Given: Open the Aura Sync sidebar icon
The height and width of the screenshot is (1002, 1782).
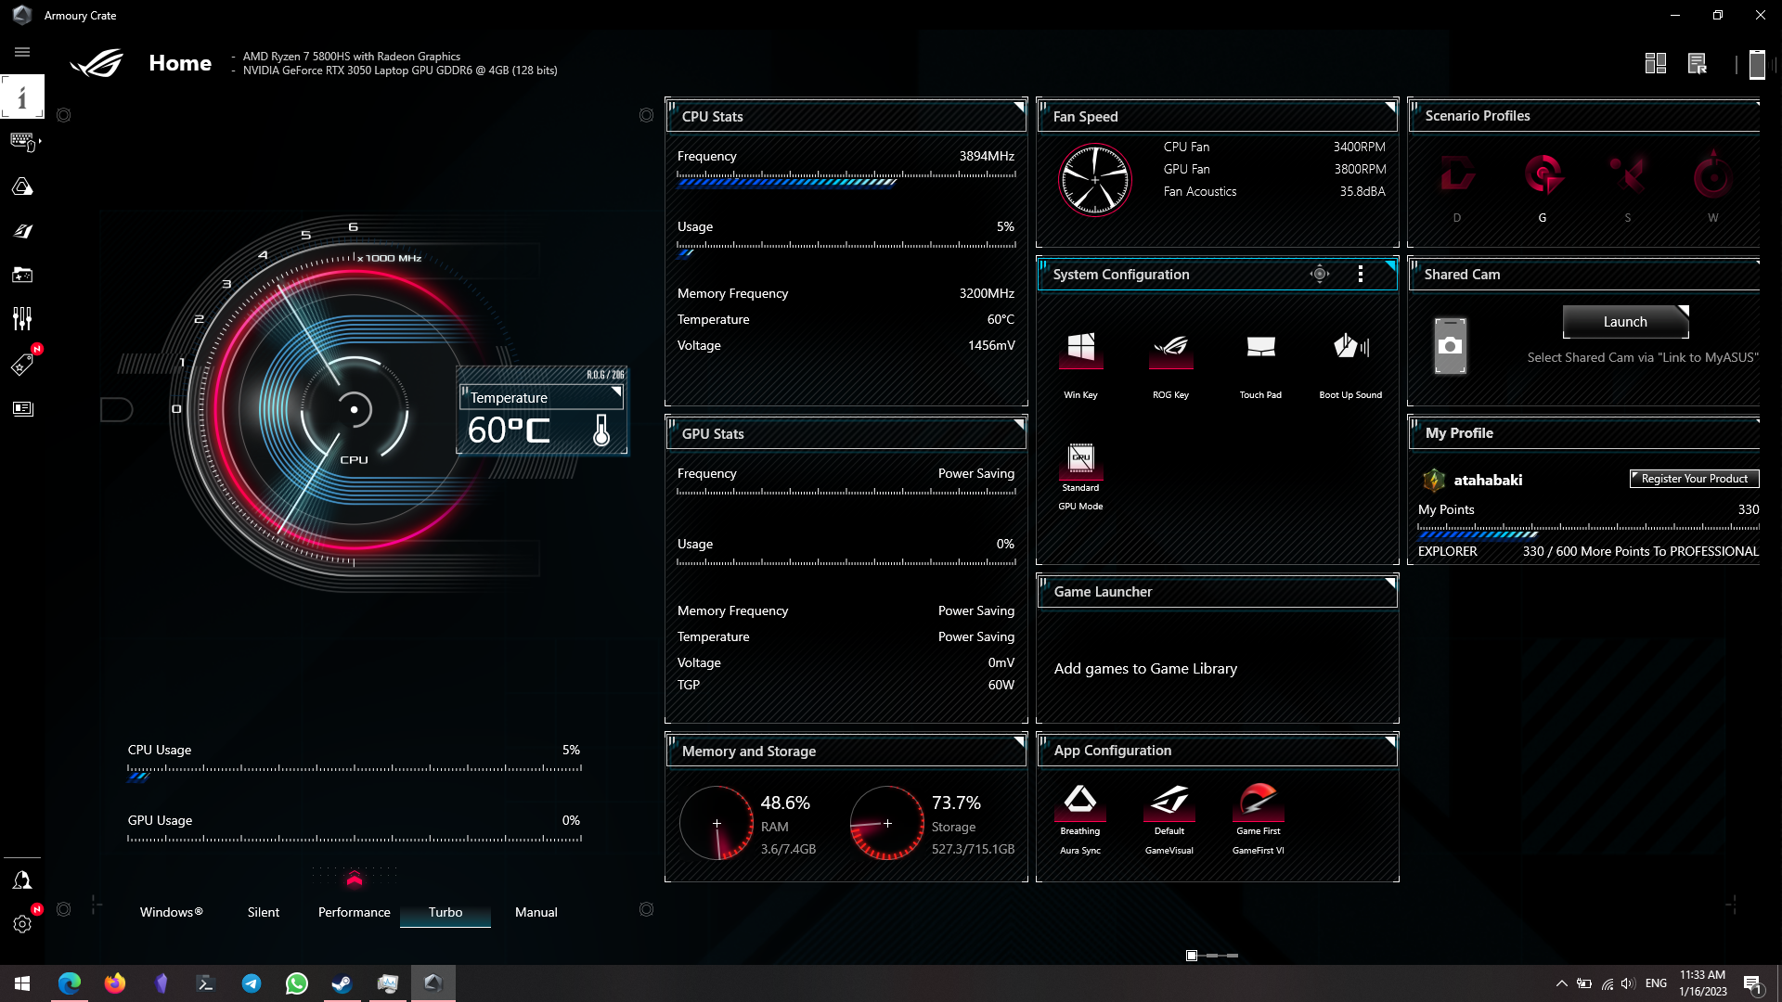Looking at the screenshot, I should (22, 187).
